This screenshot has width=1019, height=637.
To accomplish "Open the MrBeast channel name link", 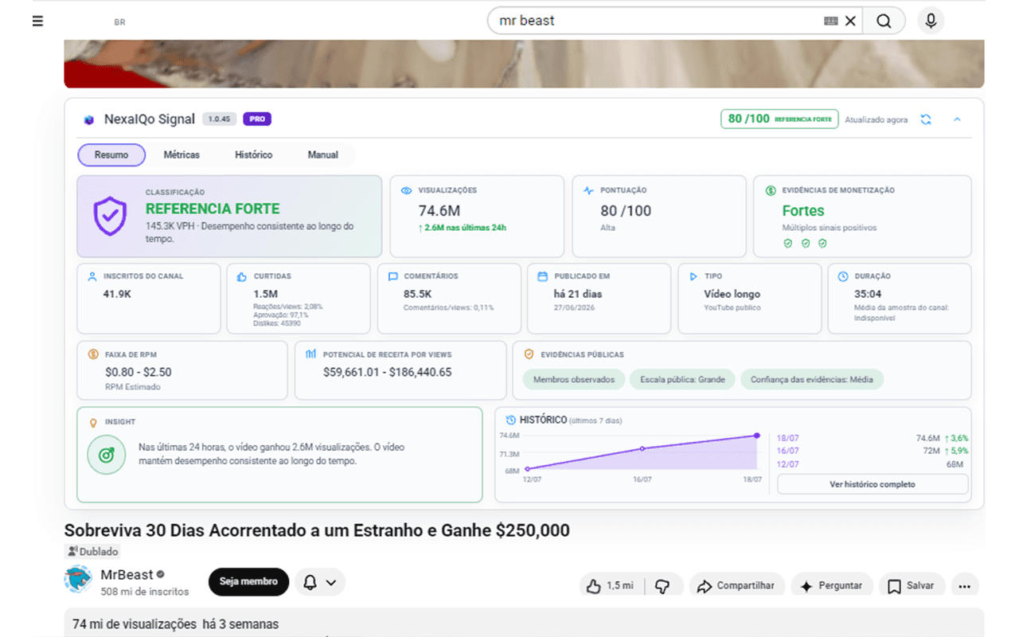I will [127, 575].
